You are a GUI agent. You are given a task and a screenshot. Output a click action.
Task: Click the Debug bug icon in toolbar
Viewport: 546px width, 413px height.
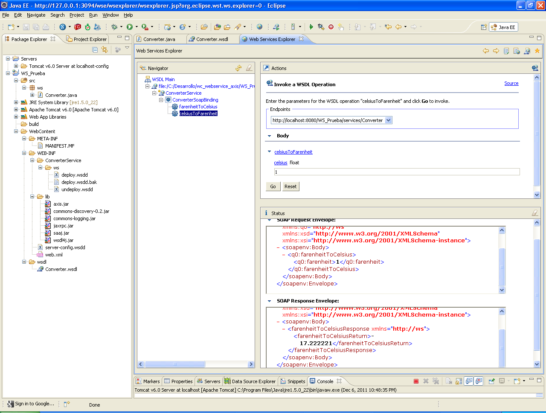[114, 27]
